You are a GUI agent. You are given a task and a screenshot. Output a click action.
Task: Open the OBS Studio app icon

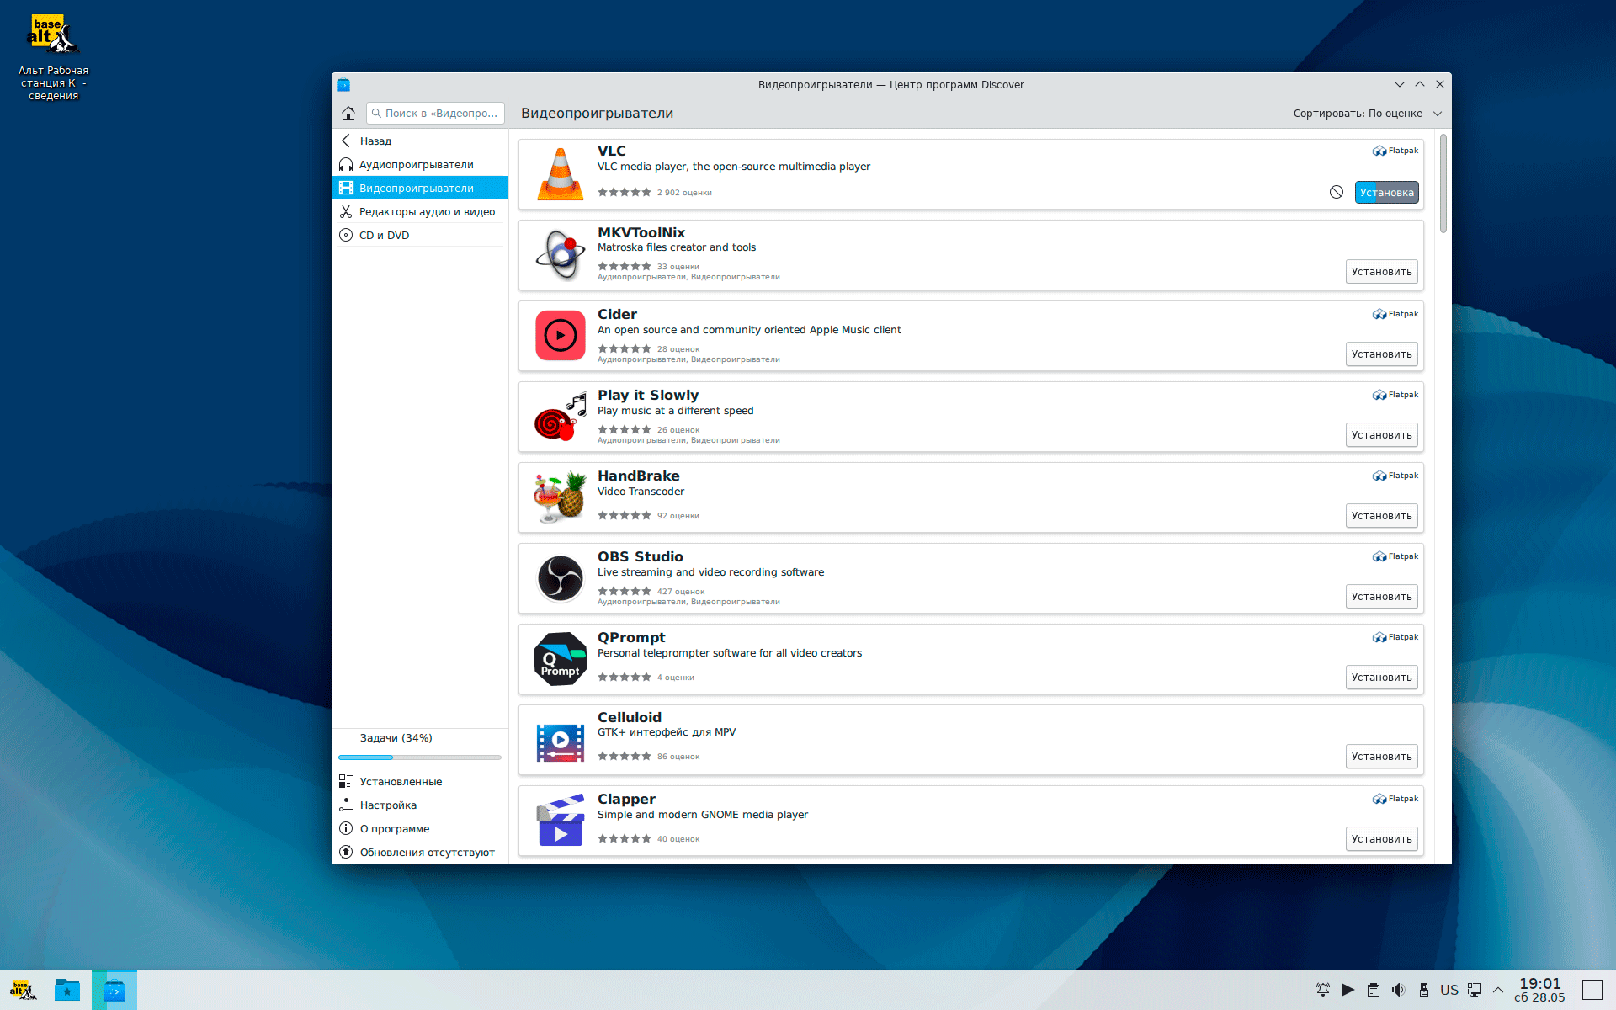[560, 578]
